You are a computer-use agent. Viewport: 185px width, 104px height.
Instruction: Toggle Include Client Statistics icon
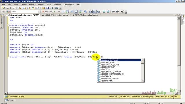tap(85, 12)
